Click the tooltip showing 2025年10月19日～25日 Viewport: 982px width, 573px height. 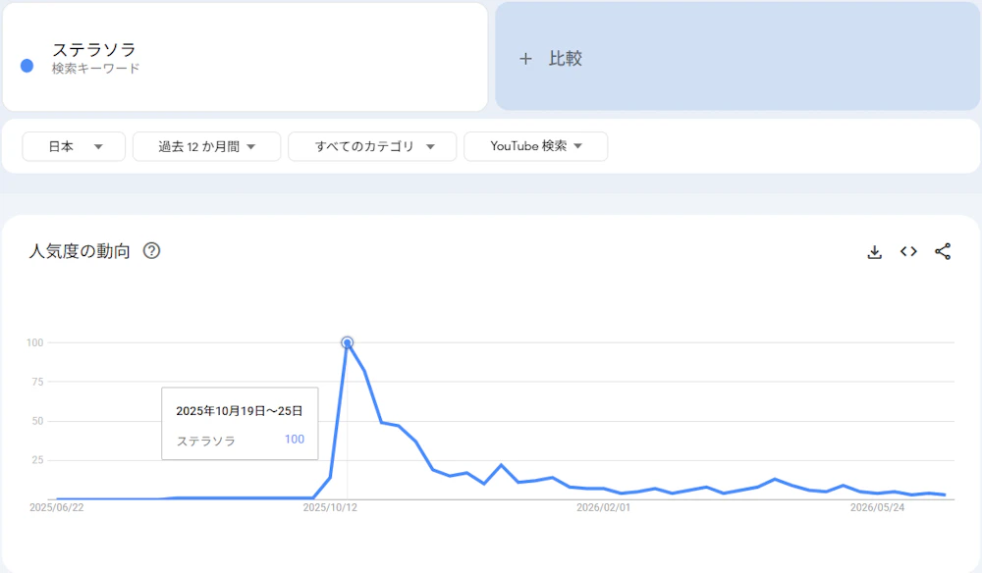pos(240,424)
